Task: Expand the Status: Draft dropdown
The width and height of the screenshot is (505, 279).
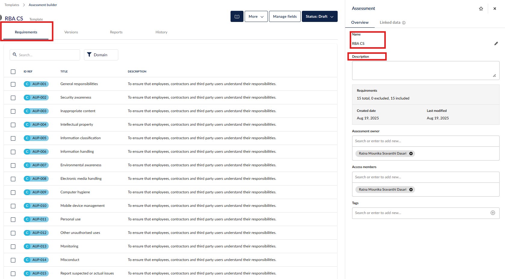Action: coord(319,17)
